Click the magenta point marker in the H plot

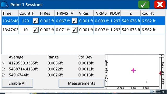coord(133,70)
